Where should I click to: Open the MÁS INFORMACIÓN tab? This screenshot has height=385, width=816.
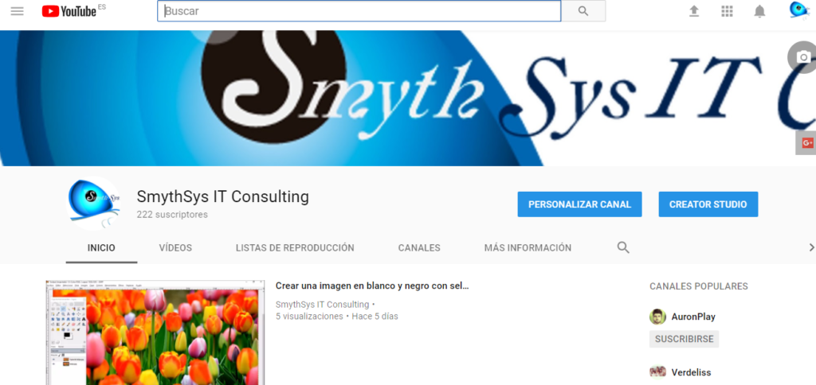pyautogui.click(x=528, y=248)
